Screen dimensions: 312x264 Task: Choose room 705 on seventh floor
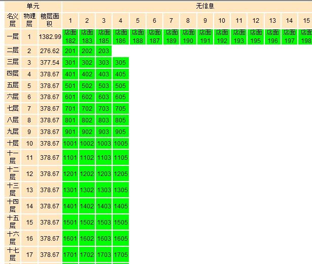(x=120, y=109)
